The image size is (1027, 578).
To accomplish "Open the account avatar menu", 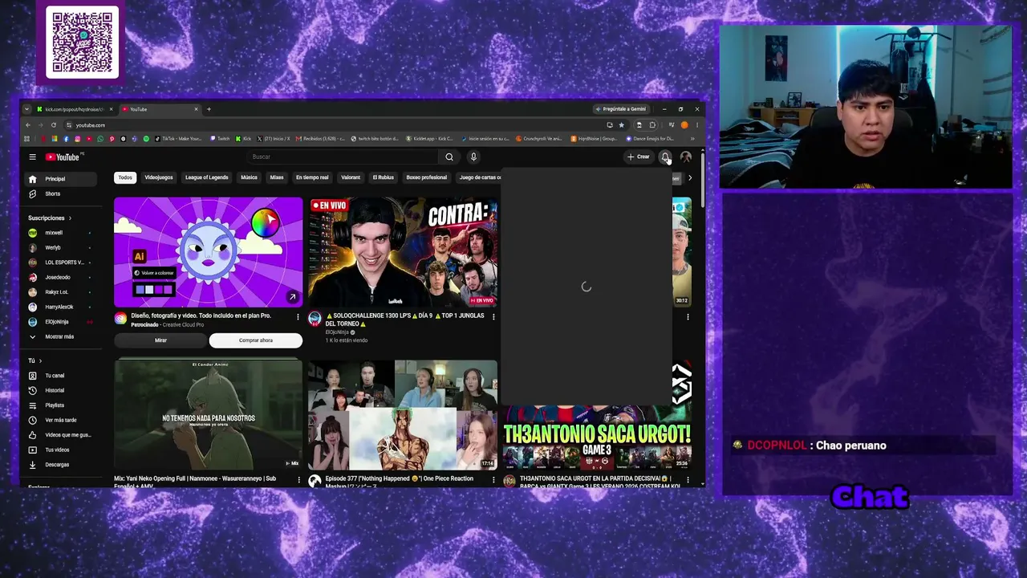I will tap(686, 157).
